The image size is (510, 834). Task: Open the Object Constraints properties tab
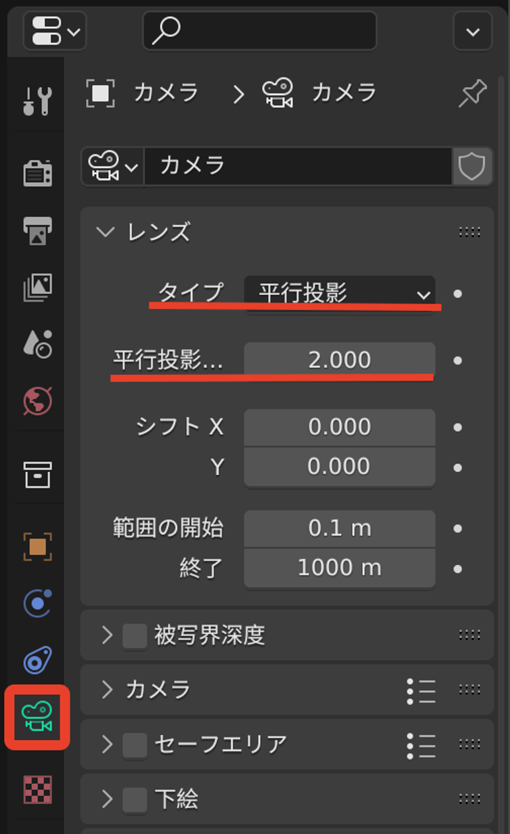click(37, 660)
